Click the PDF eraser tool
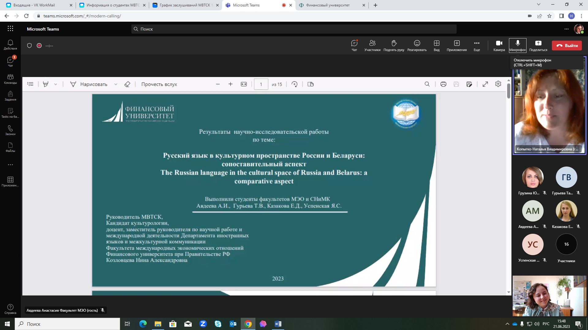 click(x=127, y=84)
